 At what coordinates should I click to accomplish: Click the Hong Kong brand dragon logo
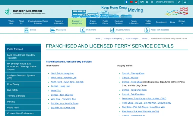point(177,11)
